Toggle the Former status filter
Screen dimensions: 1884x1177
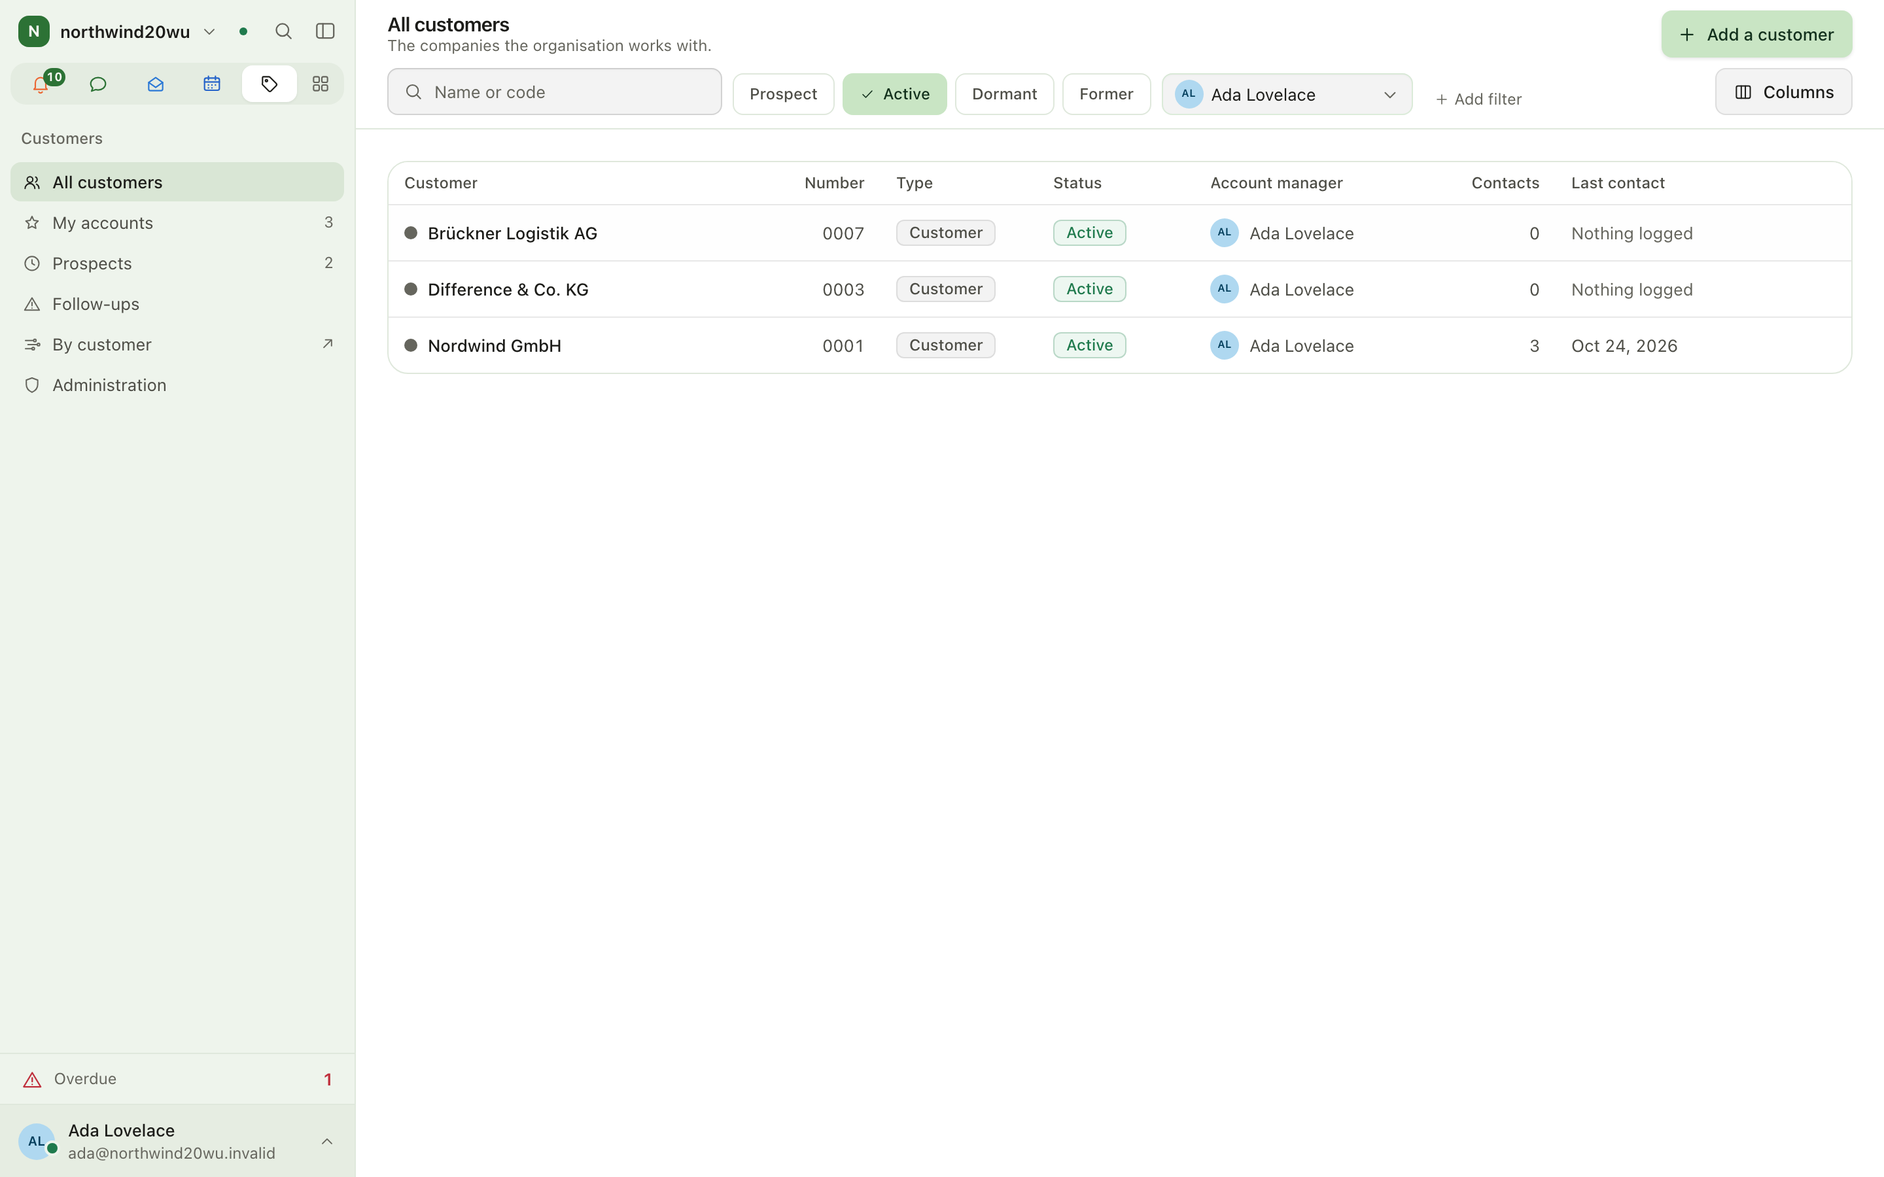1106,94
